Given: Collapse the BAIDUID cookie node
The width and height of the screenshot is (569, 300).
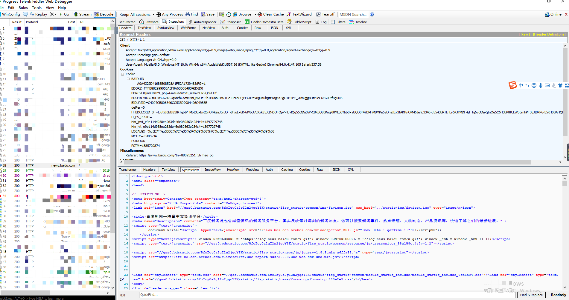Looking at the screenshot, I should pos(128,79).
